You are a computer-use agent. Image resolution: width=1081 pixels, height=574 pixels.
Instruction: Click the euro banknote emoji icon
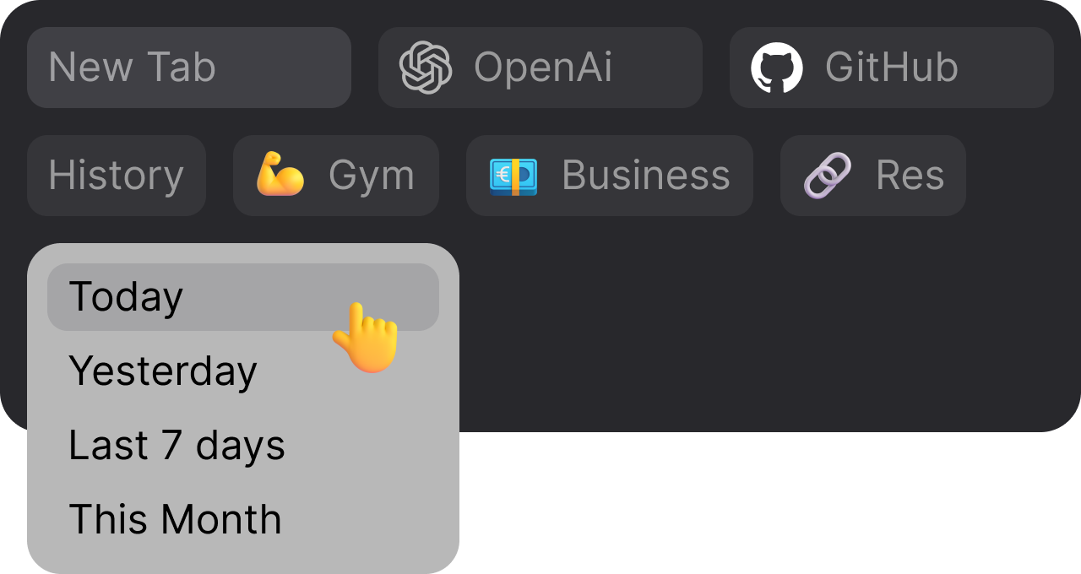[x=513, y=176]
